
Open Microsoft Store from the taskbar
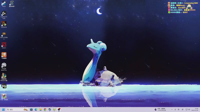(x=31, y=110)
